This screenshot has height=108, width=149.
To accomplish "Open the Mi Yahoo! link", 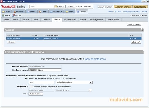I will click(x=118, y=11).
